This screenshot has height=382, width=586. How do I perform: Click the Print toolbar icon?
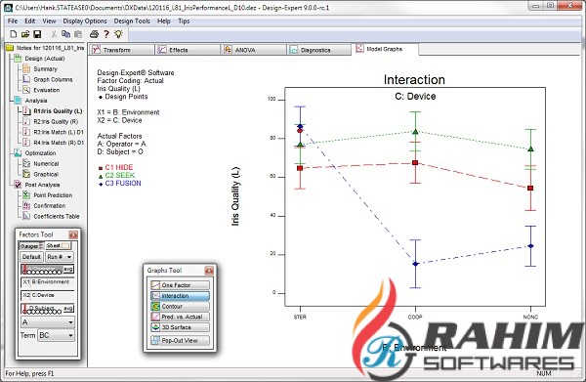(x=94, y=34)
